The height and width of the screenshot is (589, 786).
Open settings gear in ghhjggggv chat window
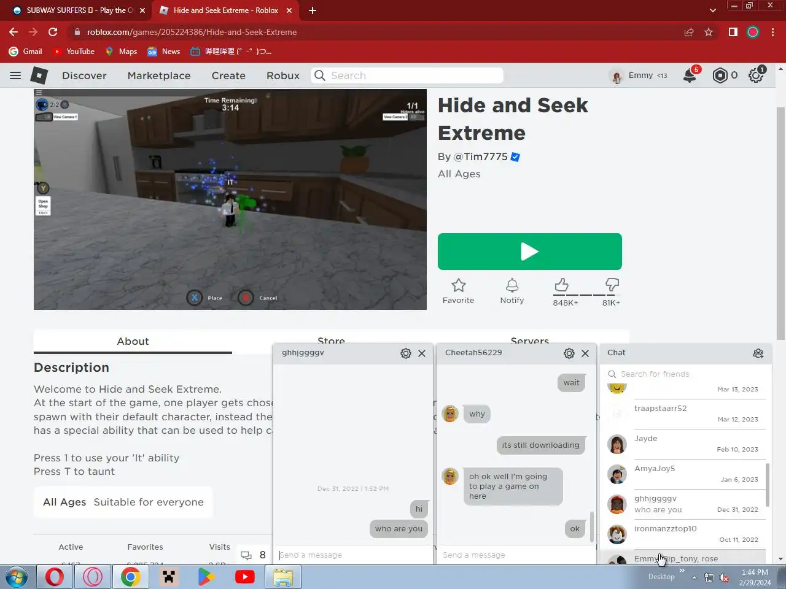[405, 353]
